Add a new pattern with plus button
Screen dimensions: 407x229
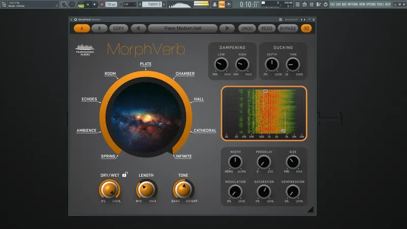click(x=164, y=5)
